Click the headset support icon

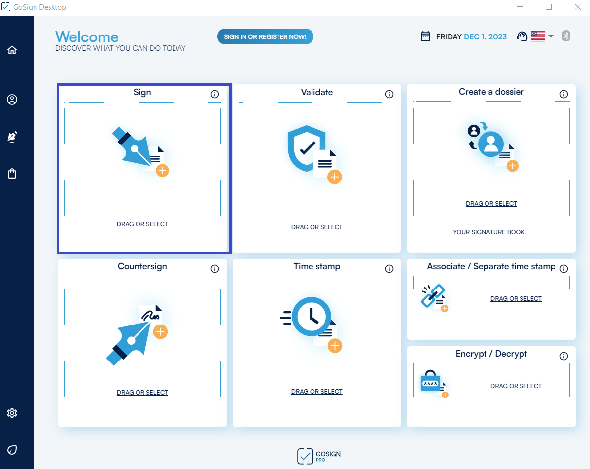point(522,36)
